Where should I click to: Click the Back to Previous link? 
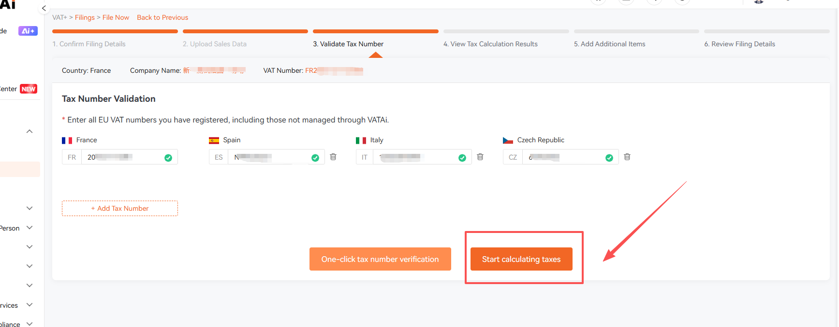[x=162, y=17]
